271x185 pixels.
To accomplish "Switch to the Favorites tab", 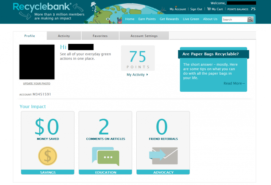I will [x=100, y=36].
